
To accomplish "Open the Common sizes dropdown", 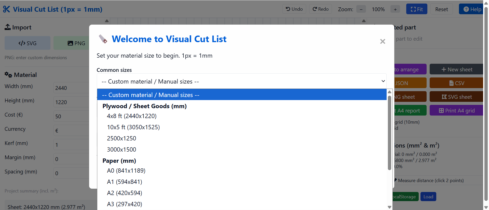I will point(241,81).
